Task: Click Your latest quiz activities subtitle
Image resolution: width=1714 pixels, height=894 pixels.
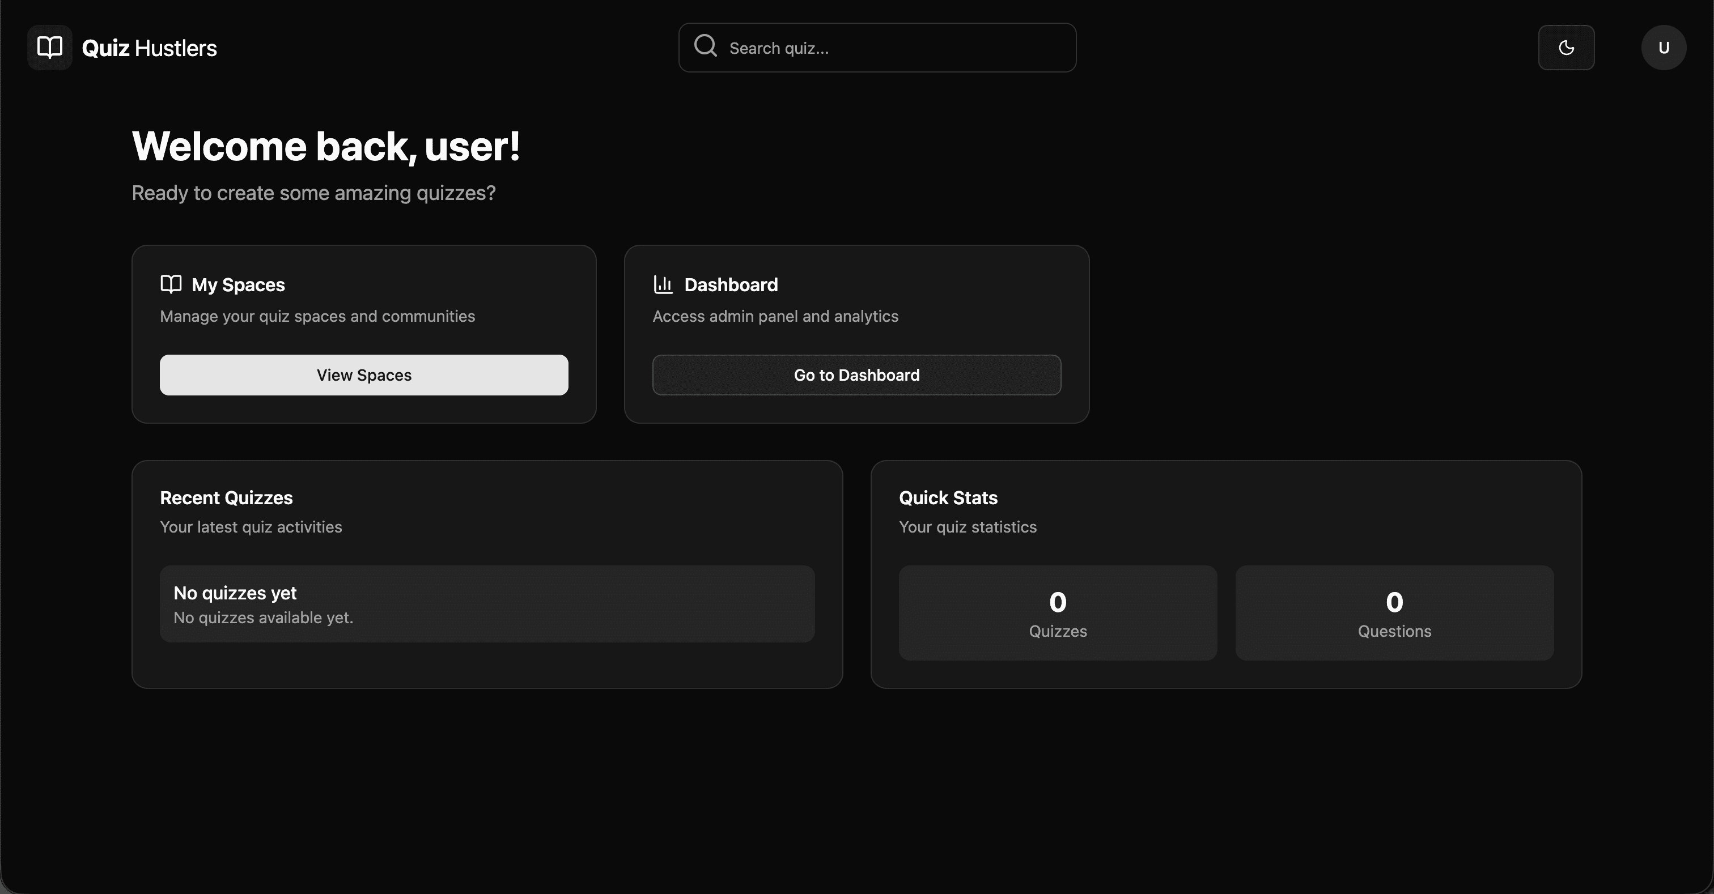Action: [250, 526]
